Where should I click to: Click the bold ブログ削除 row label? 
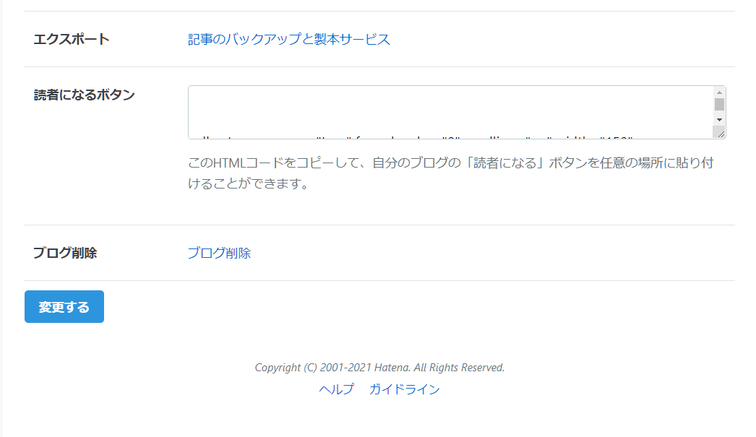point(65,253)
